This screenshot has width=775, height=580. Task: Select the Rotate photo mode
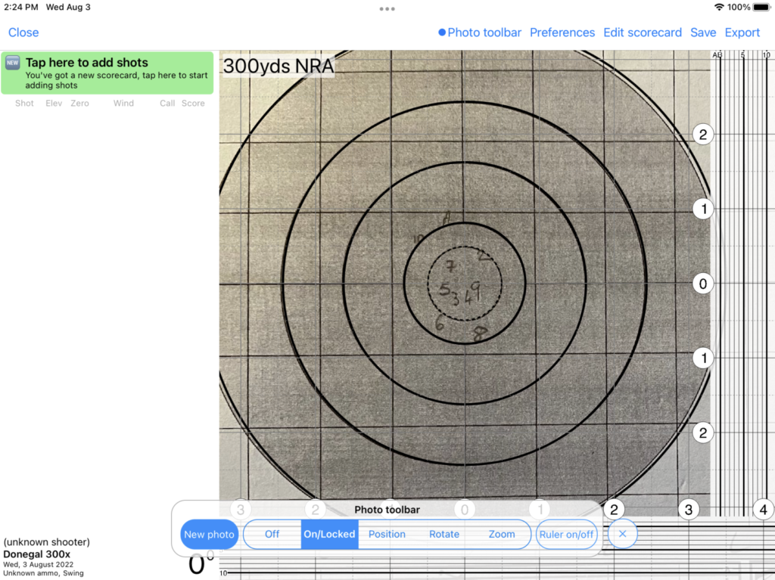444,534
